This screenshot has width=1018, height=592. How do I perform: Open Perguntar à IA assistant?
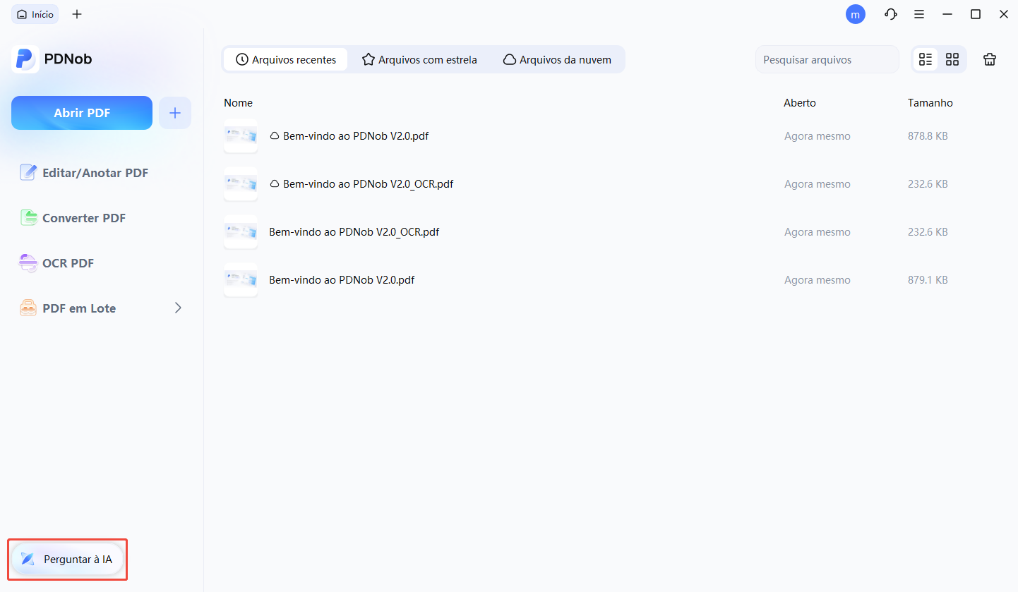point(67,559)
